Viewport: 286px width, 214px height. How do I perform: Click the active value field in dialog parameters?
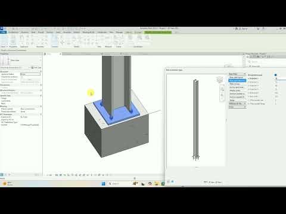point(280,78)
